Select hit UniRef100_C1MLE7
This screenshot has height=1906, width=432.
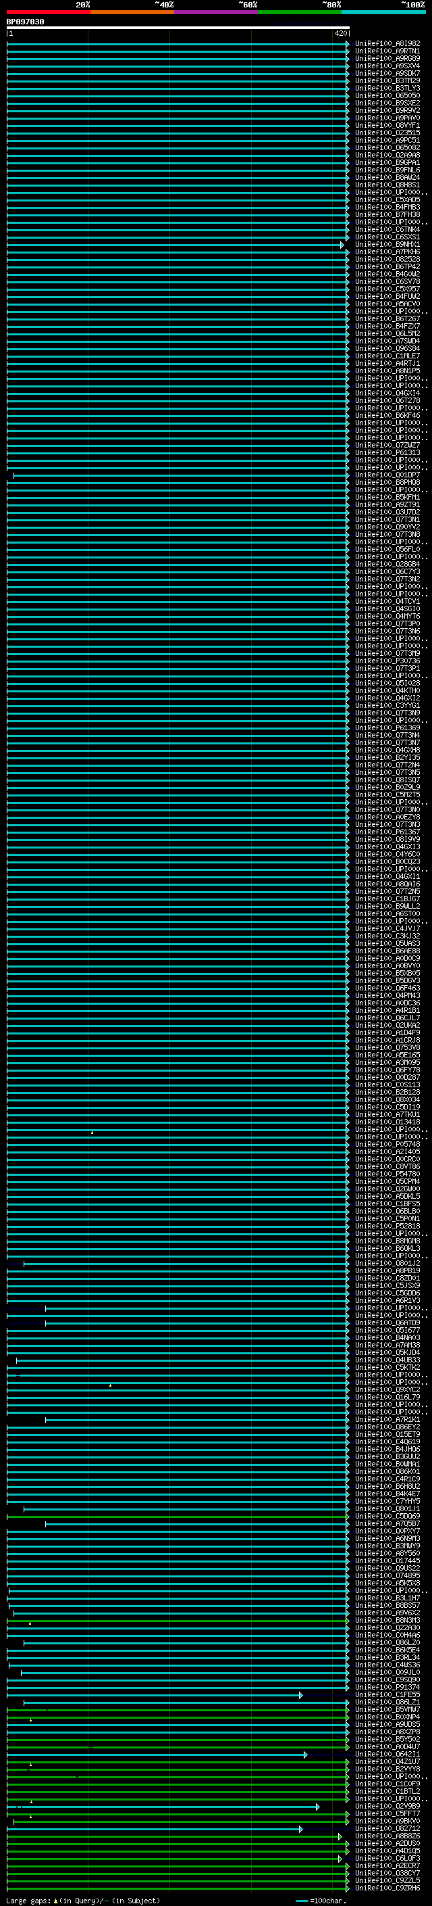[387, 356]
